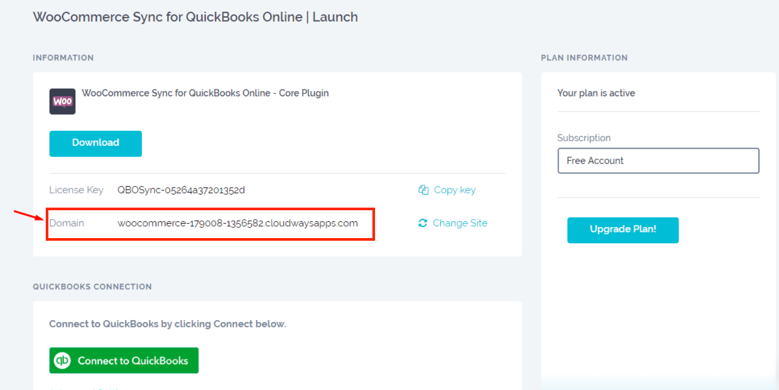Click the refresh icon beside Change Site
This screenshot has height=390, width=779.
(x=423, y=223)
